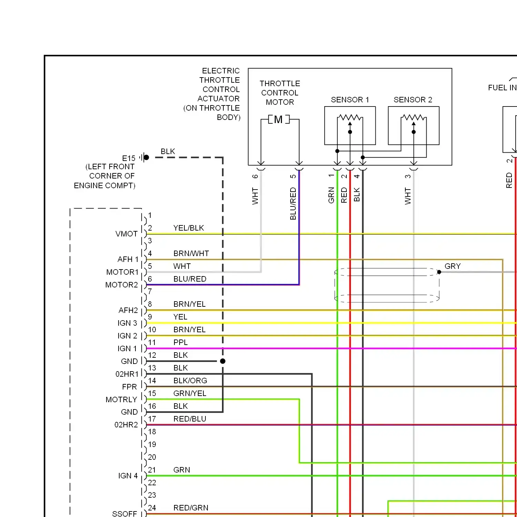Click the E15 ground point symbol
The height and width of the screenshot is (517, 517).
tap(144, 158)
